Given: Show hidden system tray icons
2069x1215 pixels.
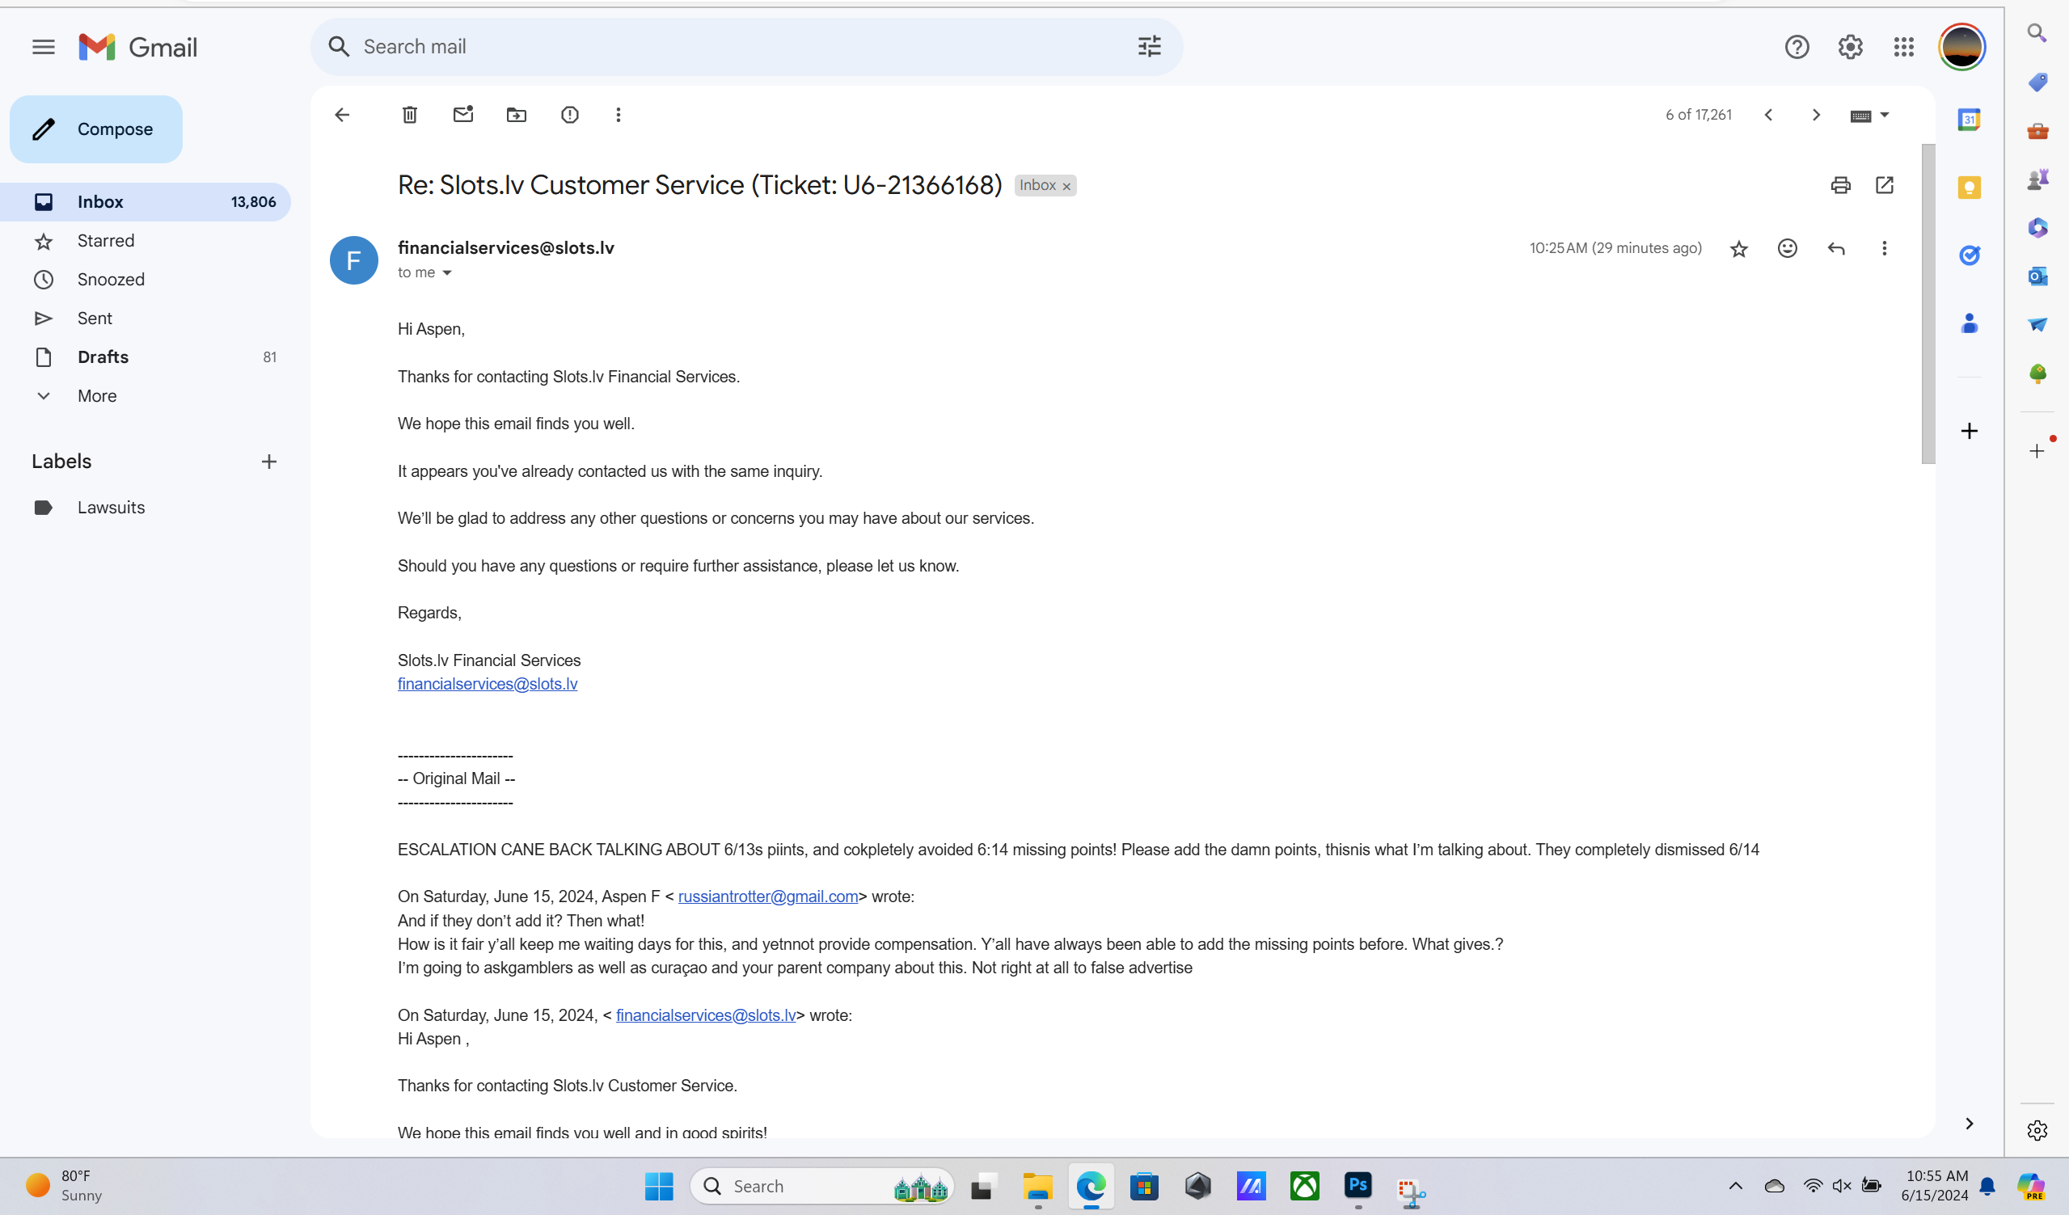Looking at the screenshot, I should (1735, 1185).
